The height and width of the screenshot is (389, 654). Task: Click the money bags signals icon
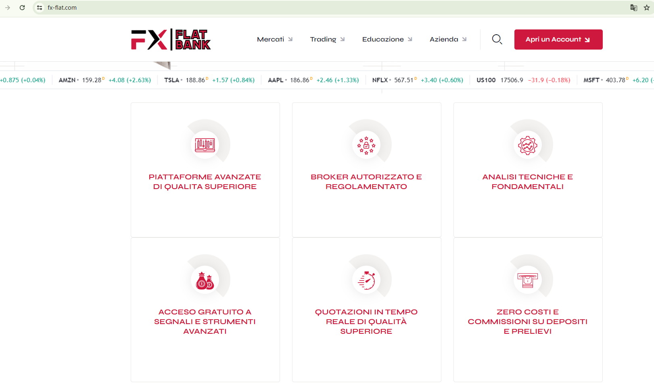click(205, 280)
